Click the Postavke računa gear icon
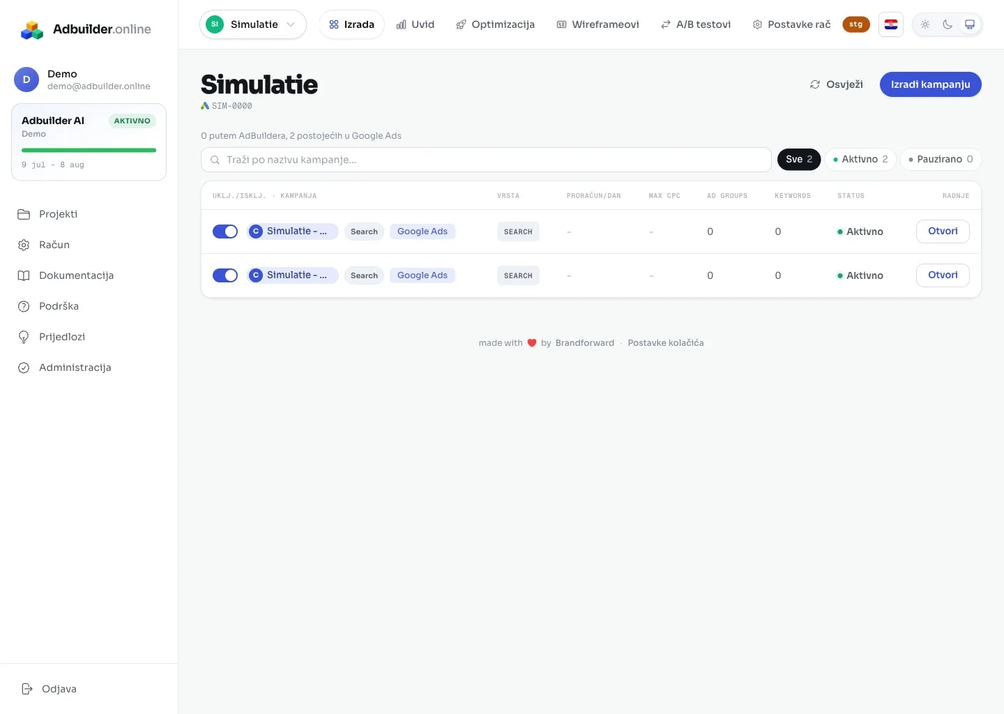 point(757,24)
